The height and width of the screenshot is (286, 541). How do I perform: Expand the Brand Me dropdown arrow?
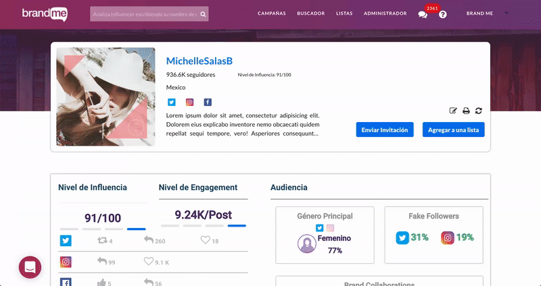point(506,13)
